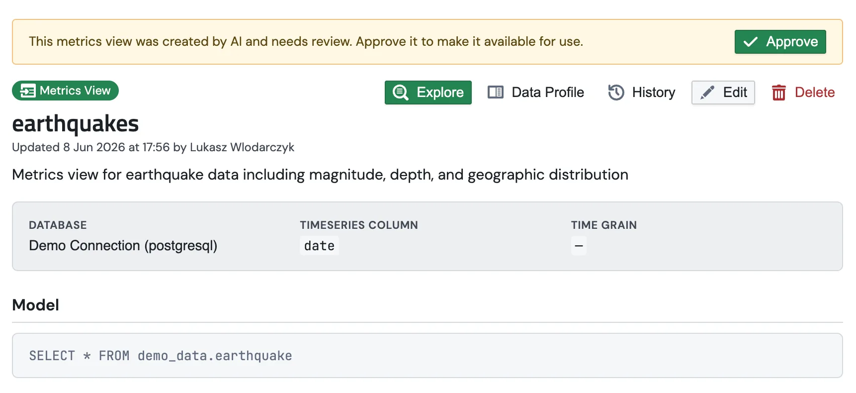Click the checkmark icon on Approve
This screenshot has width=856, height=393.
[751, 42]
